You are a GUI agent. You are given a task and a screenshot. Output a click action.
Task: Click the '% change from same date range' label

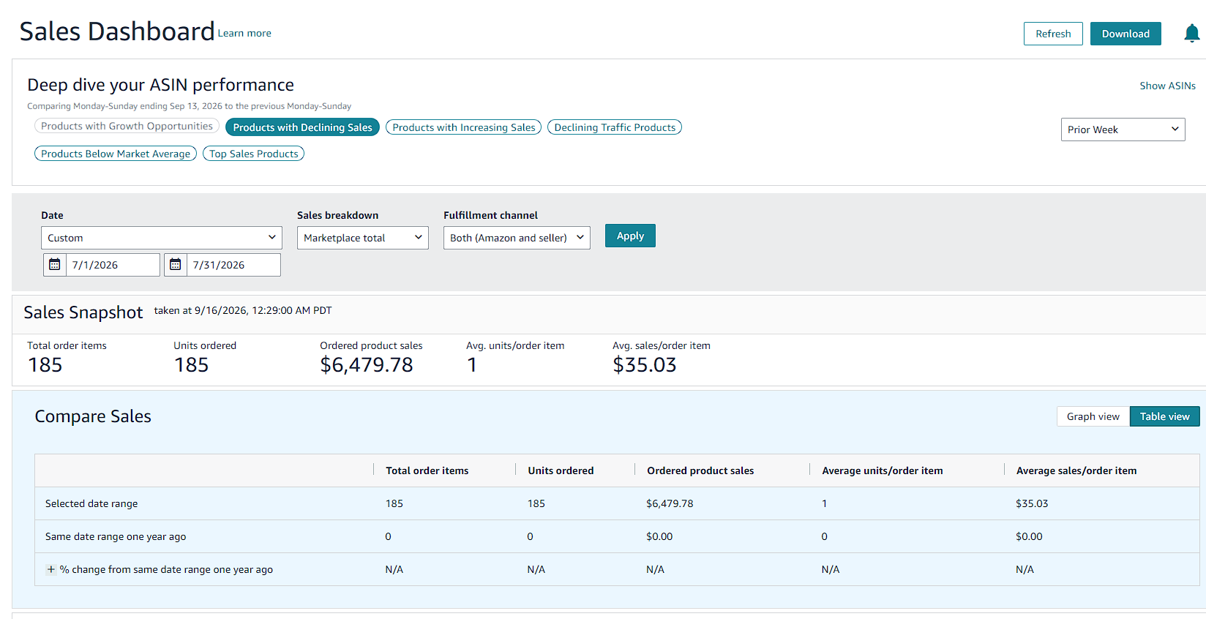(x=166, y=569)
